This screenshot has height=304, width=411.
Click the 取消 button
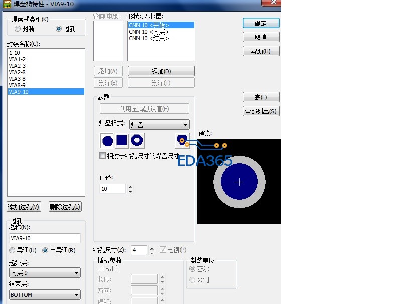pyautogui.click(x=261, y=37)
